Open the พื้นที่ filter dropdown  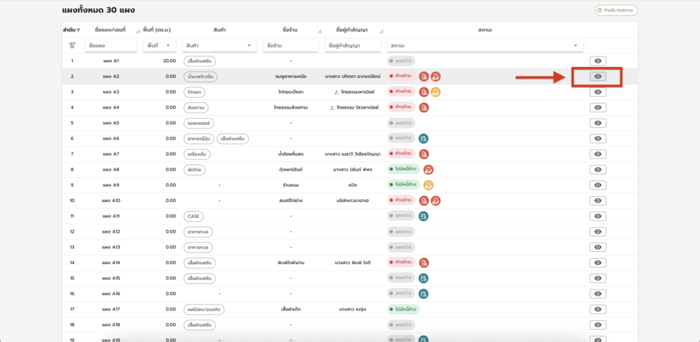click(x=159, y=46)
